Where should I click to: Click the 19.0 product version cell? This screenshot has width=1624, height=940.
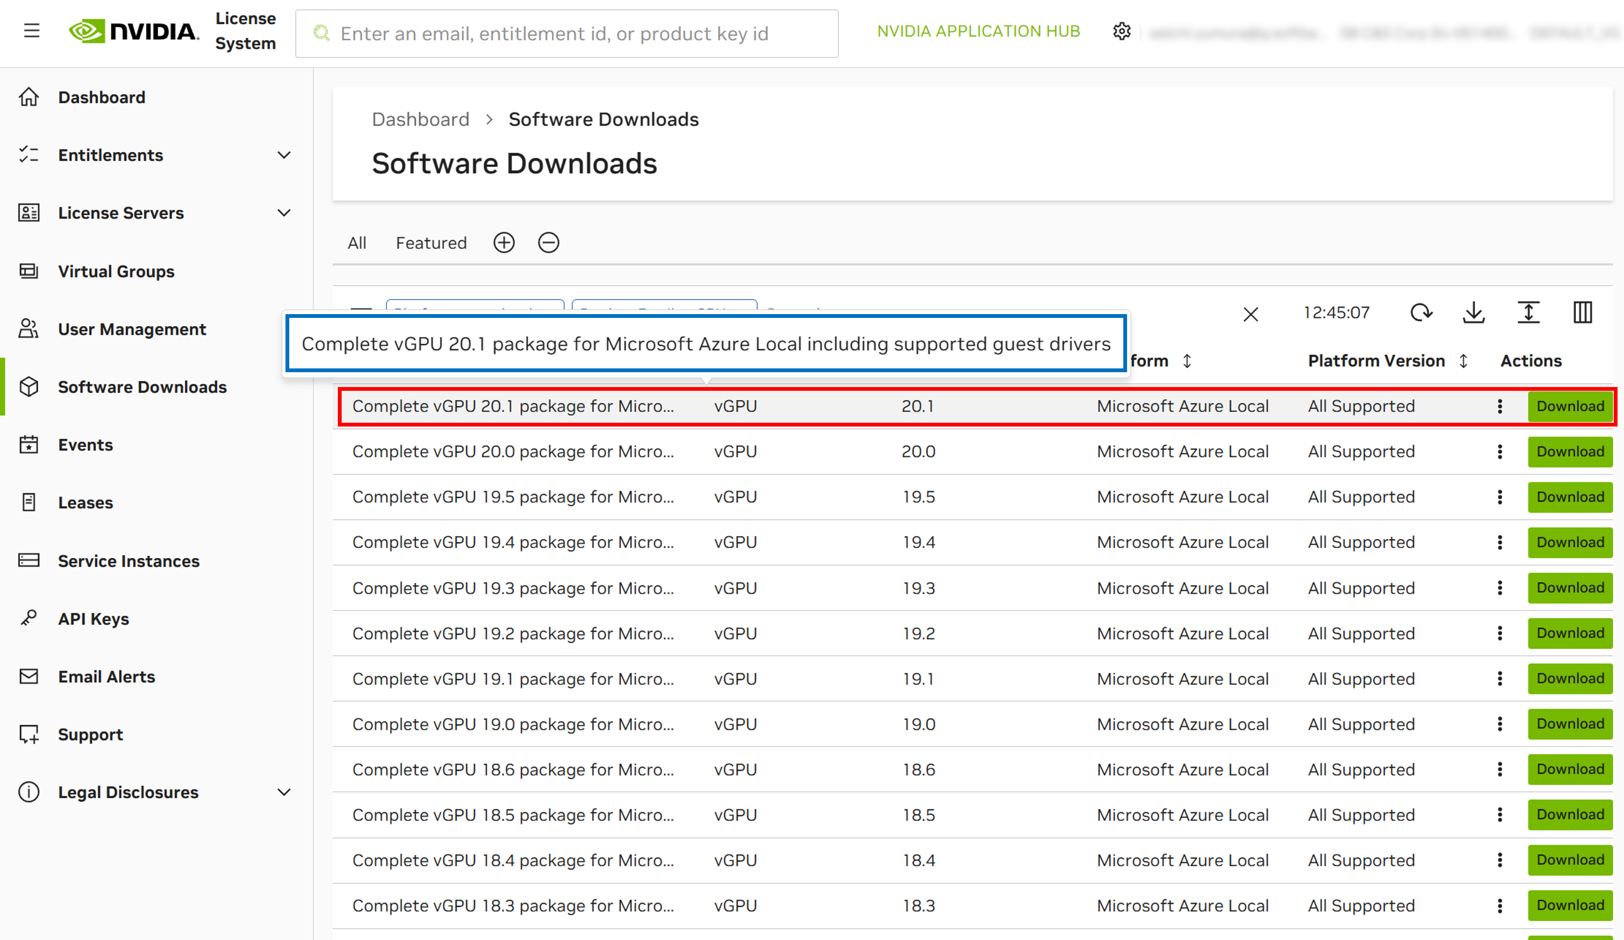[918, 724]
